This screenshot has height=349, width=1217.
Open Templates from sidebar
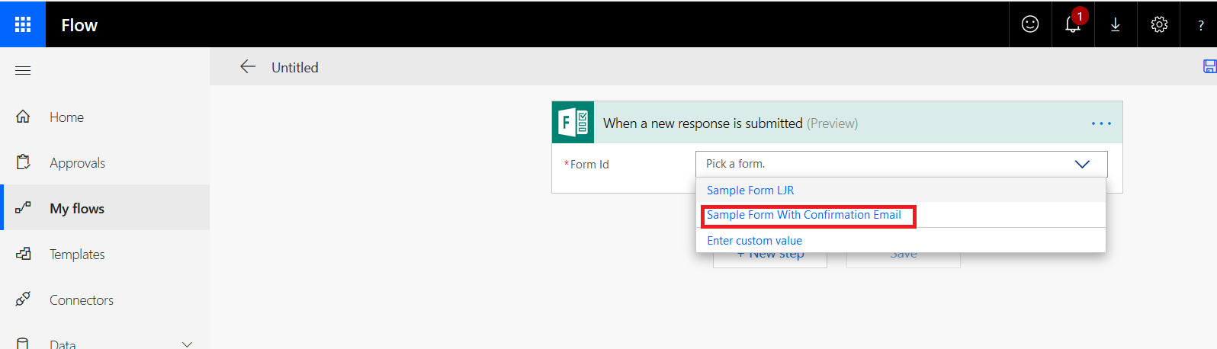click(77, 255)
